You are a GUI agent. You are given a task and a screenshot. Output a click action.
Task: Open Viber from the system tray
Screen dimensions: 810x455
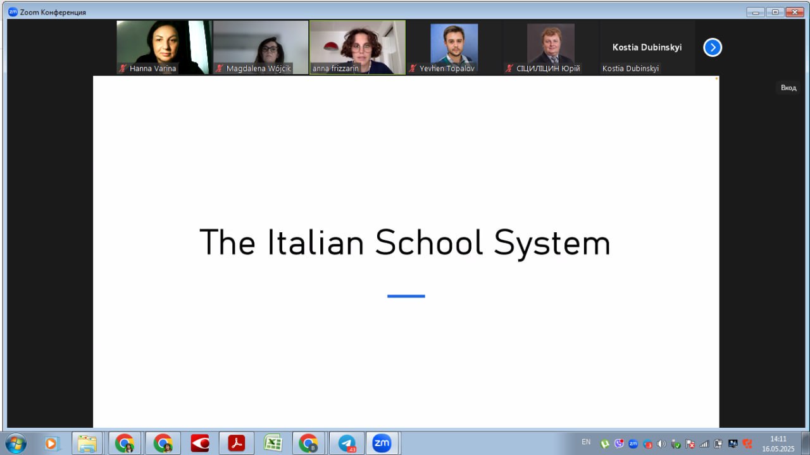coord(619,444)
